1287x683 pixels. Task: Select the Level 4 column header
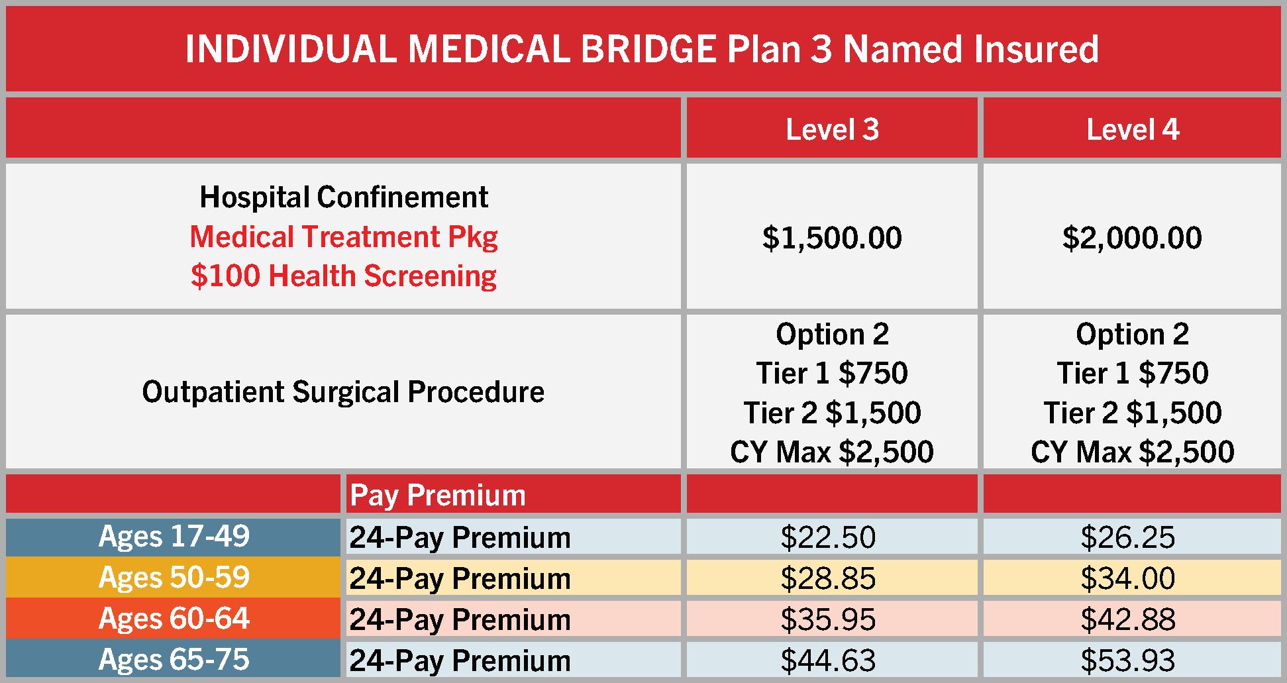pos(1132,129)
